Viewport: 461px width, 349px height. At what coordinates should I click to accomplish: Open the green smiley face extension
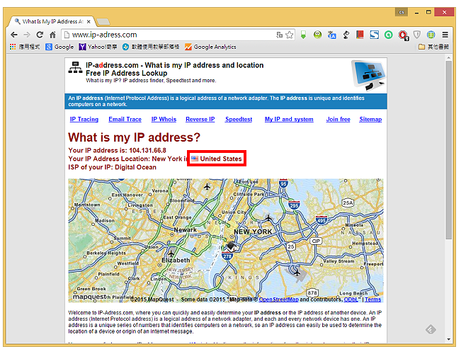317,35
